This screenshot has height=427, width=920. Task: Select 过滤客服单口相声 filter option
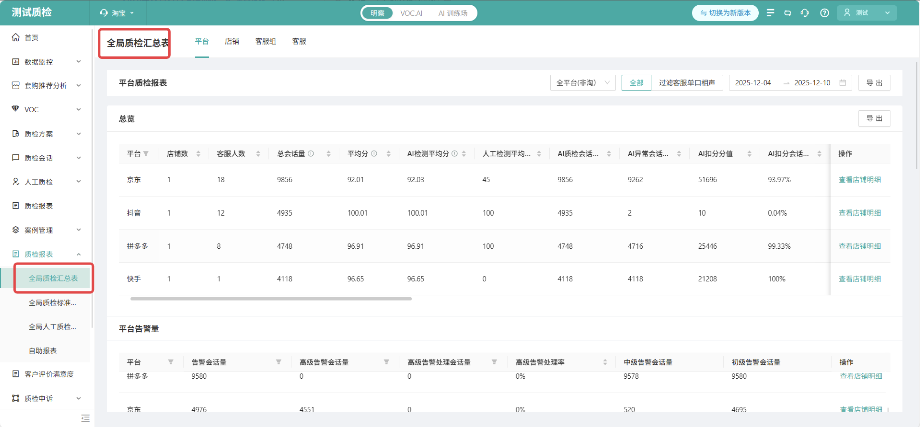pos(686,83)
